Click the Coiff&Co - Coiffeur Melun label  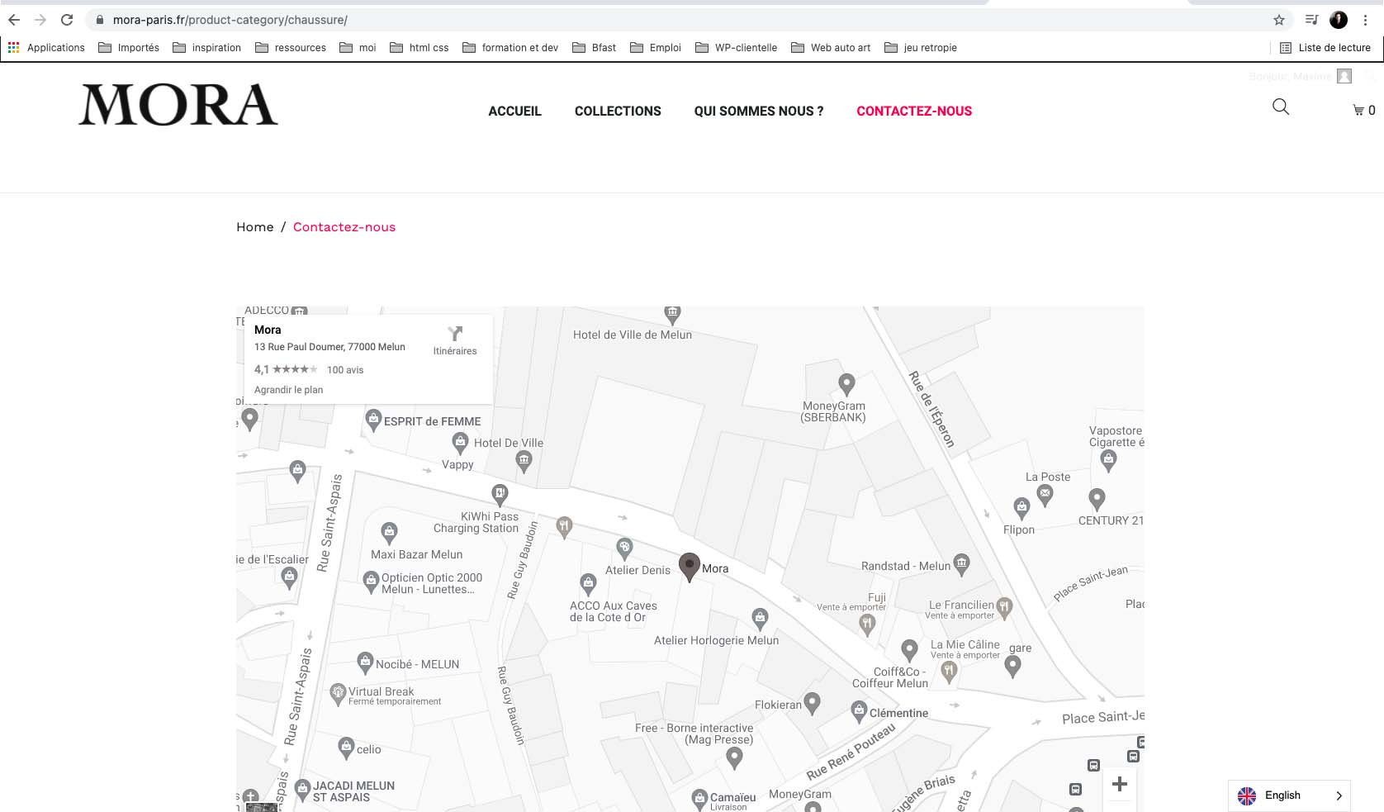pyautogui.click(x=890, y=677)
